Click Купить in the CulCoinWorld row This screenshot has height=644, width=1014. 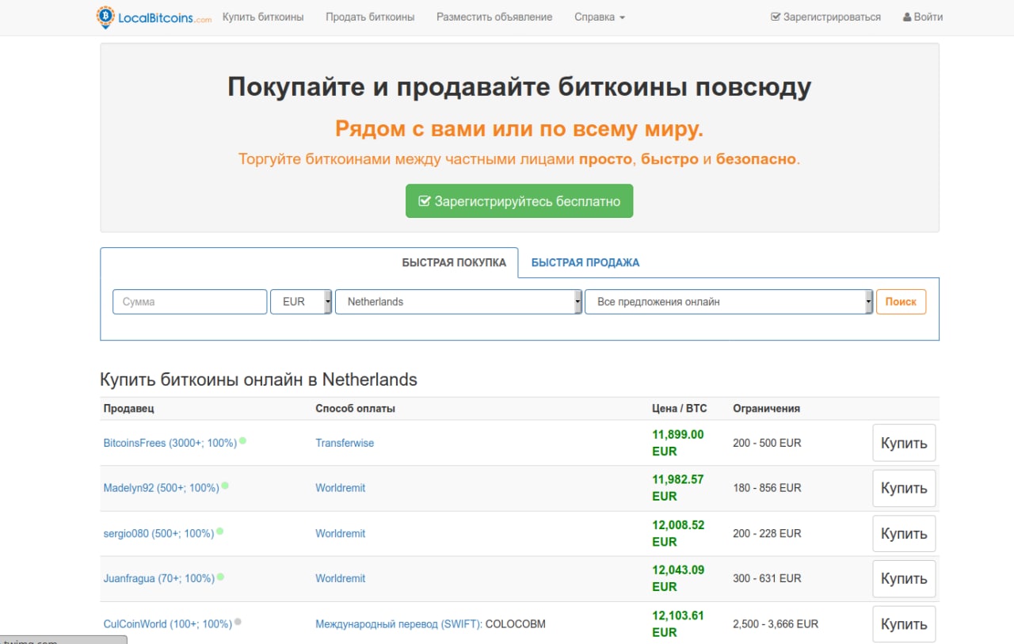tap(904, 624)
